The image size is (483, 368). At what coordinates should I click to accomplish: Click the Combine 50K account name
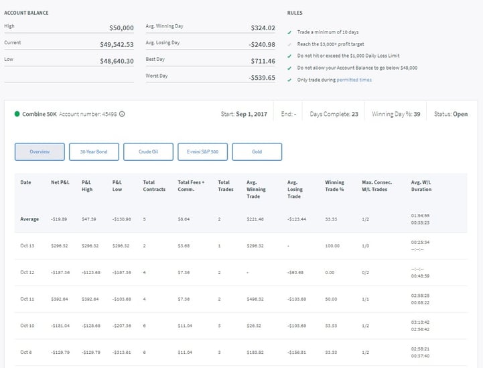(x=40, y=114)
